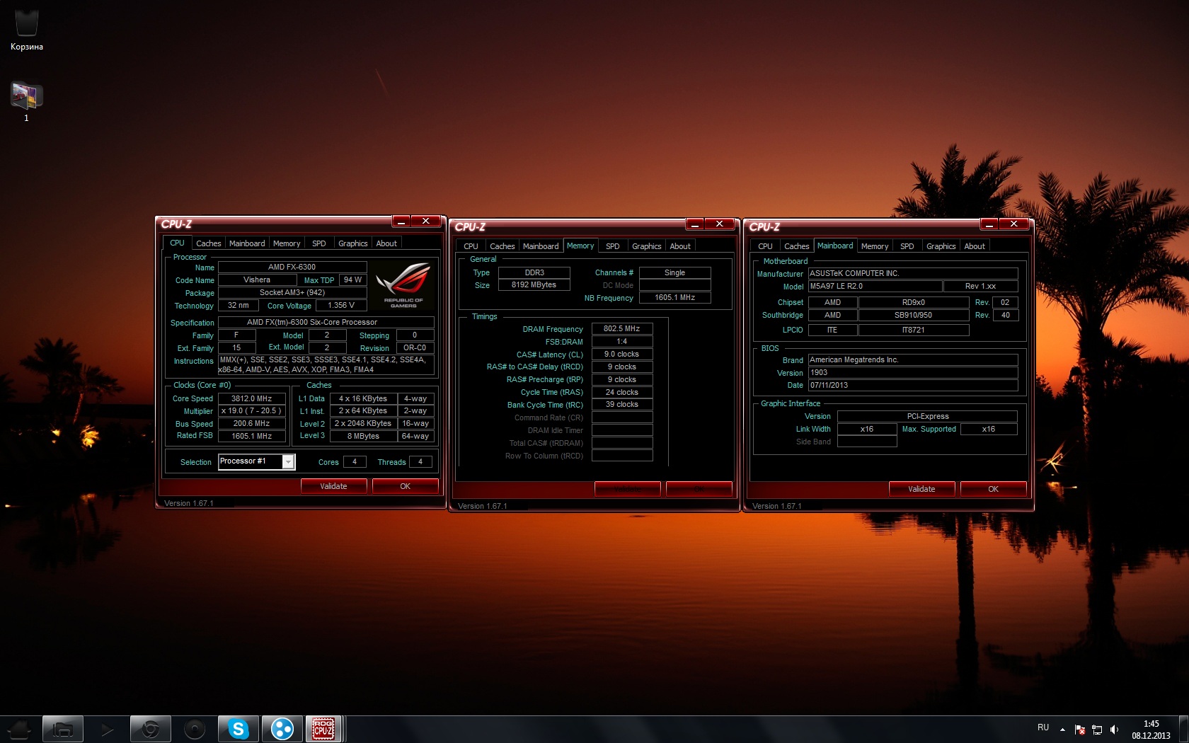Image resolution: width=1189 pixels, height=743 pixels.
Task: Open the volume speaker tray icon
Action: (x=1115, y=730)
